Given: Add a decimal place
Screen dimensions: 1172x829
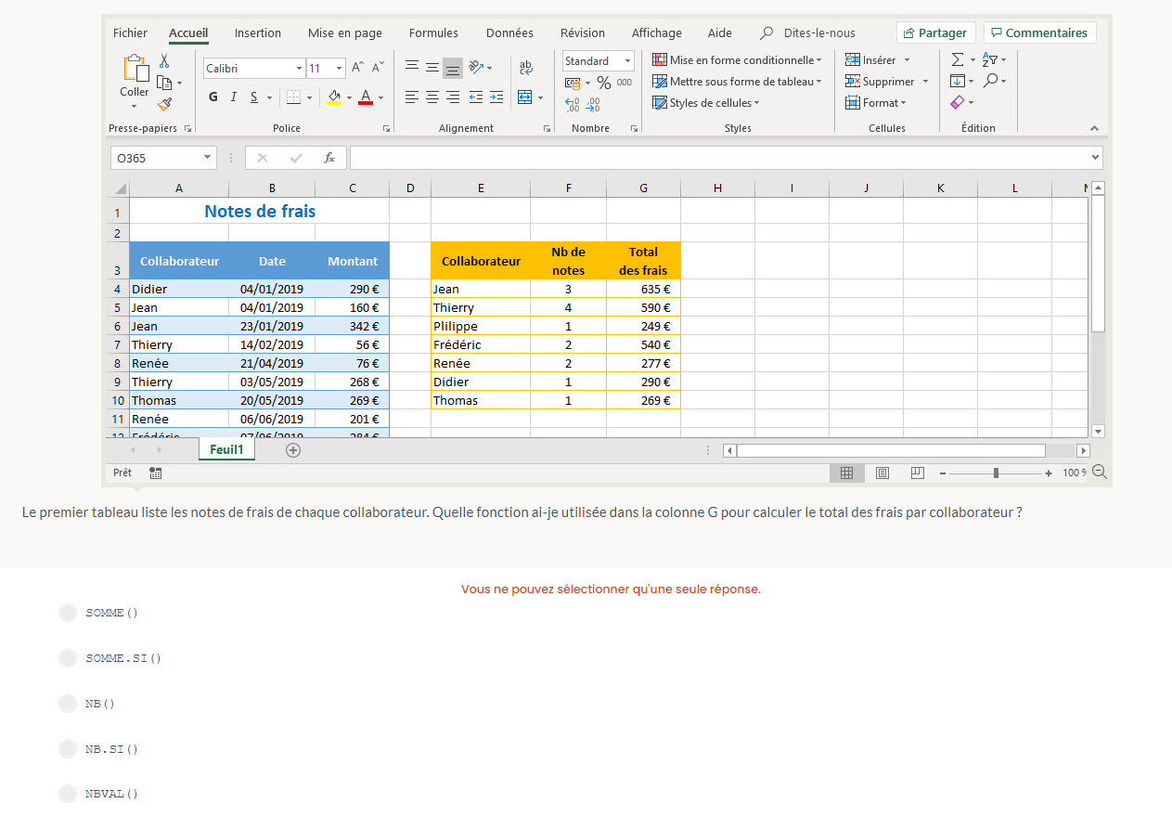Looking at the screenshot, I should coord(573,104).
